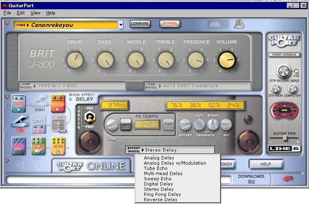Image resolution: width=309 pixels, height=204 pixels.
Task: Select the VOL volume pedal icon
Action: [x=20, y=124]
